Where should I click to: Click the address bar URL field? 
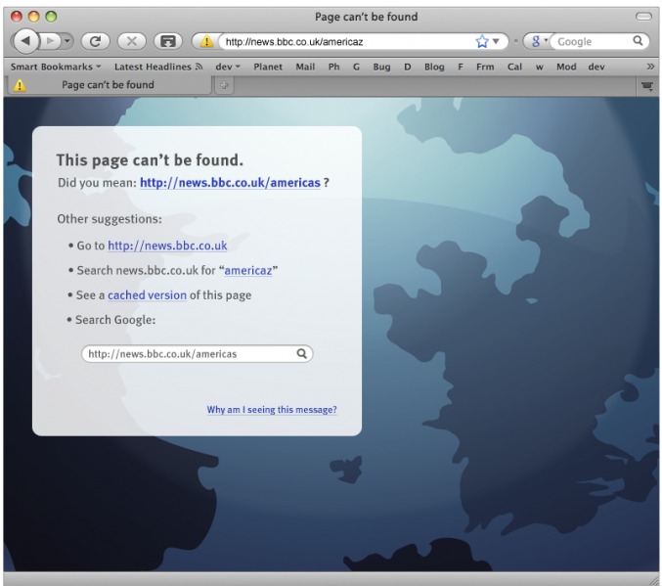click(x=346, y=41)
